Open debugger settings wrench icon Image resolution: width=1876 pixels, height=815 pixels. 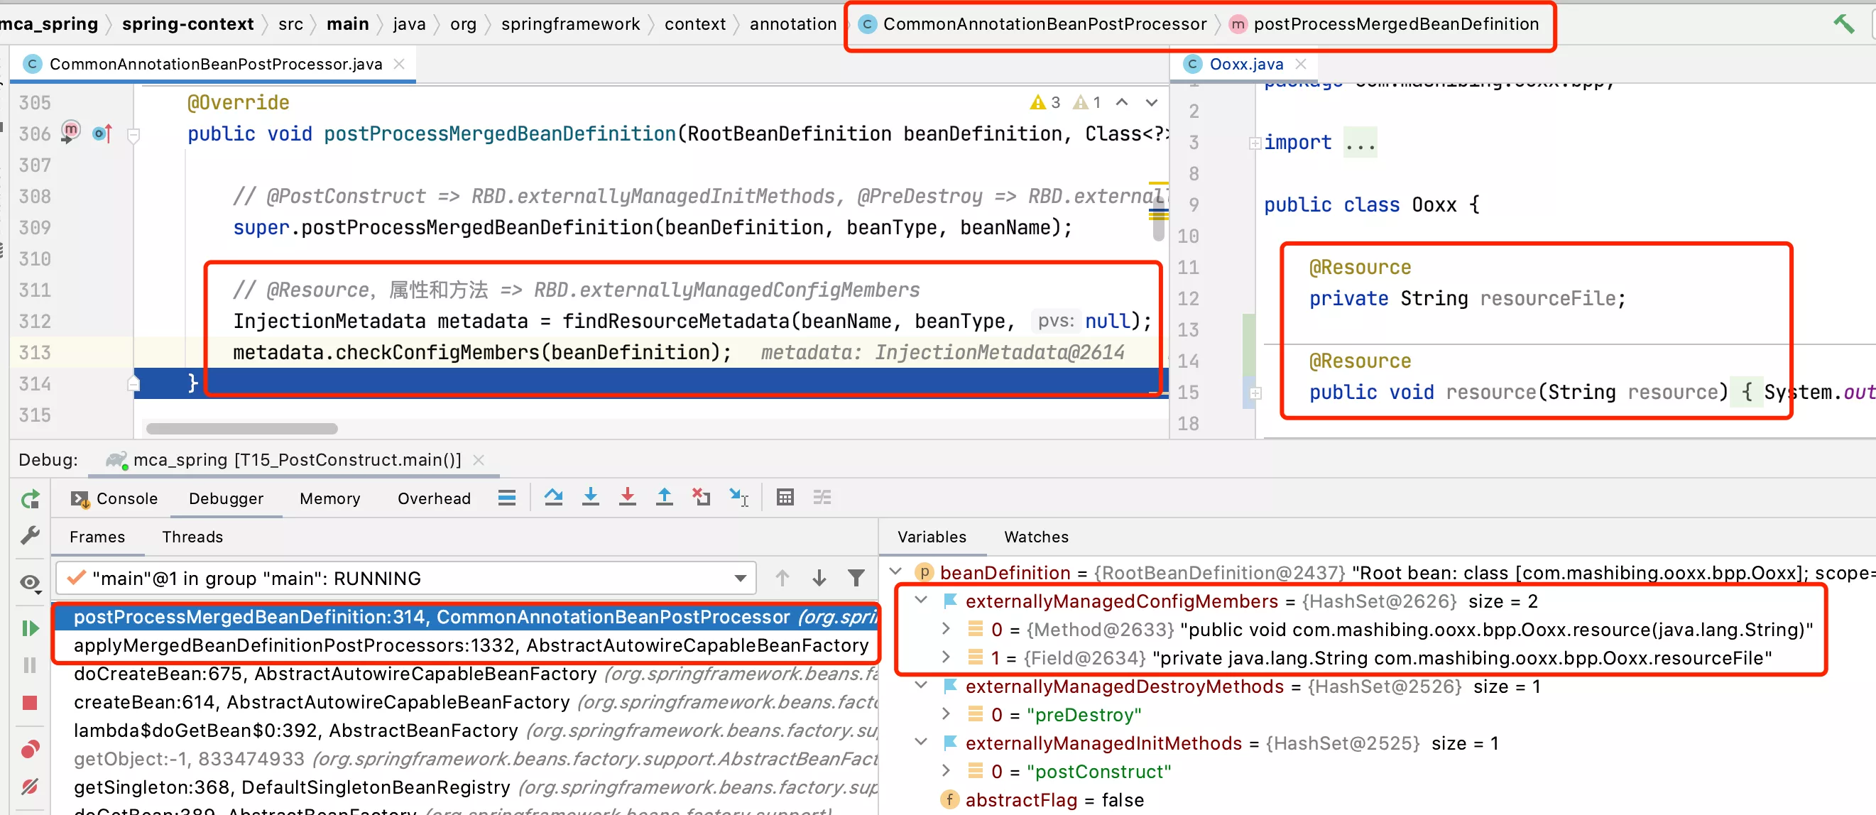30,536
